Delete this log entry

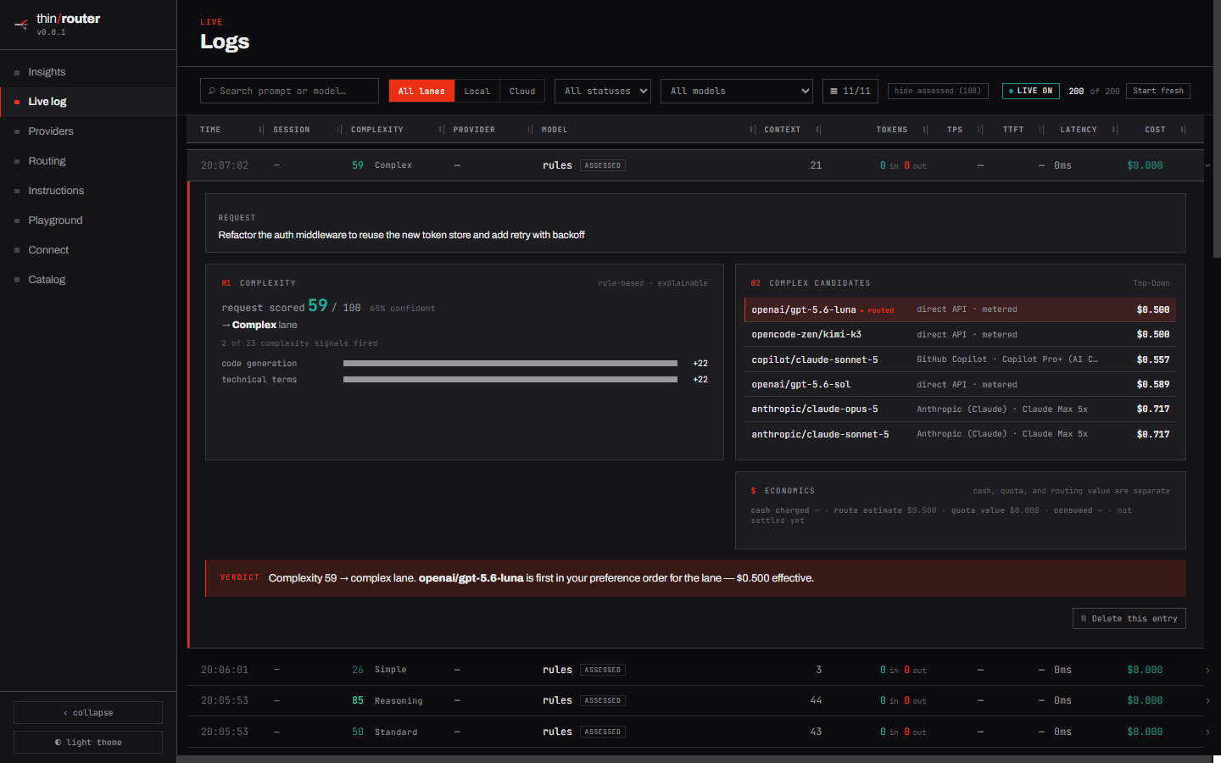(x=1129, y=619)
